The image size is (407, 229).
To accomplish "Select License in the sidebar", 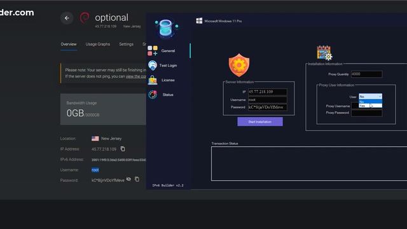I will tap(168, 80).
